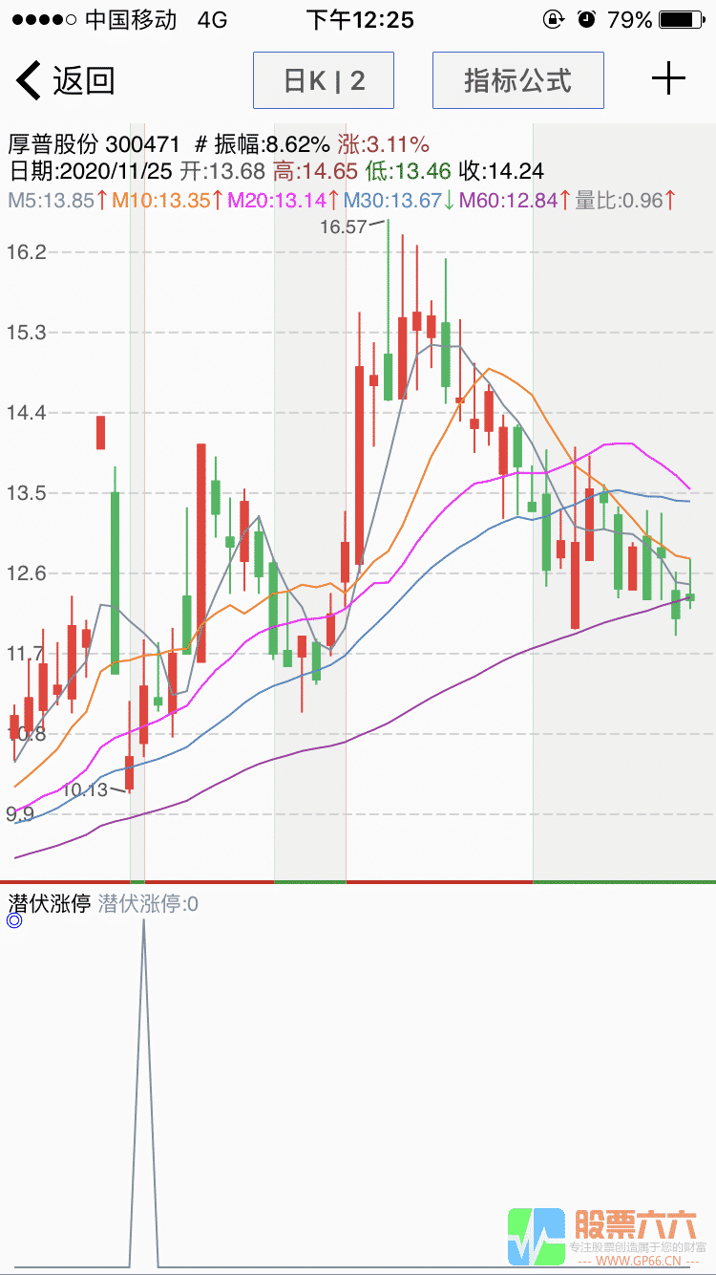Click the 15.3 price axis label
The image size is (716, 1275).
[26, 333]
